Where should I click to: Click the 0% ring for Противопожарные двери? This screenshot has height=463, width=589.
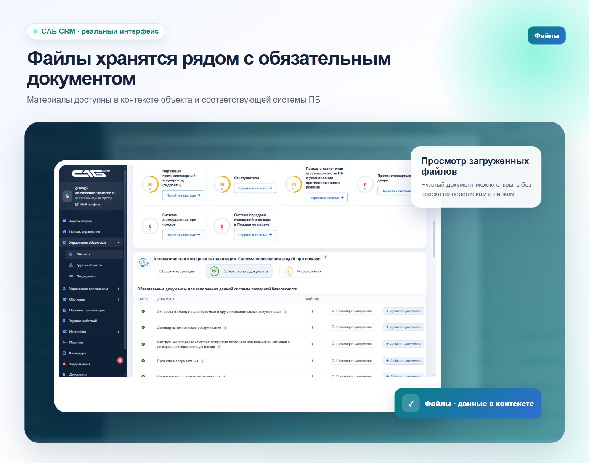[x=365, y=184]
